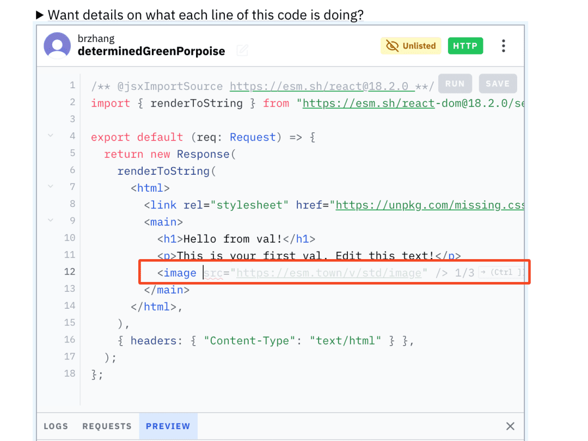This screenshot has height=441, width=588.
Task: Open the unpkg.com missing.css link
Action: 430,205
